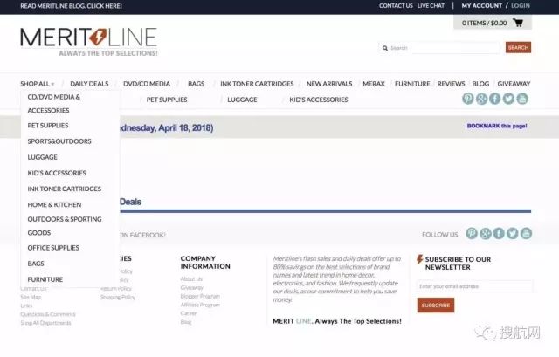
Task: Open Luggage in second navigation row
Action: [242, 100]
